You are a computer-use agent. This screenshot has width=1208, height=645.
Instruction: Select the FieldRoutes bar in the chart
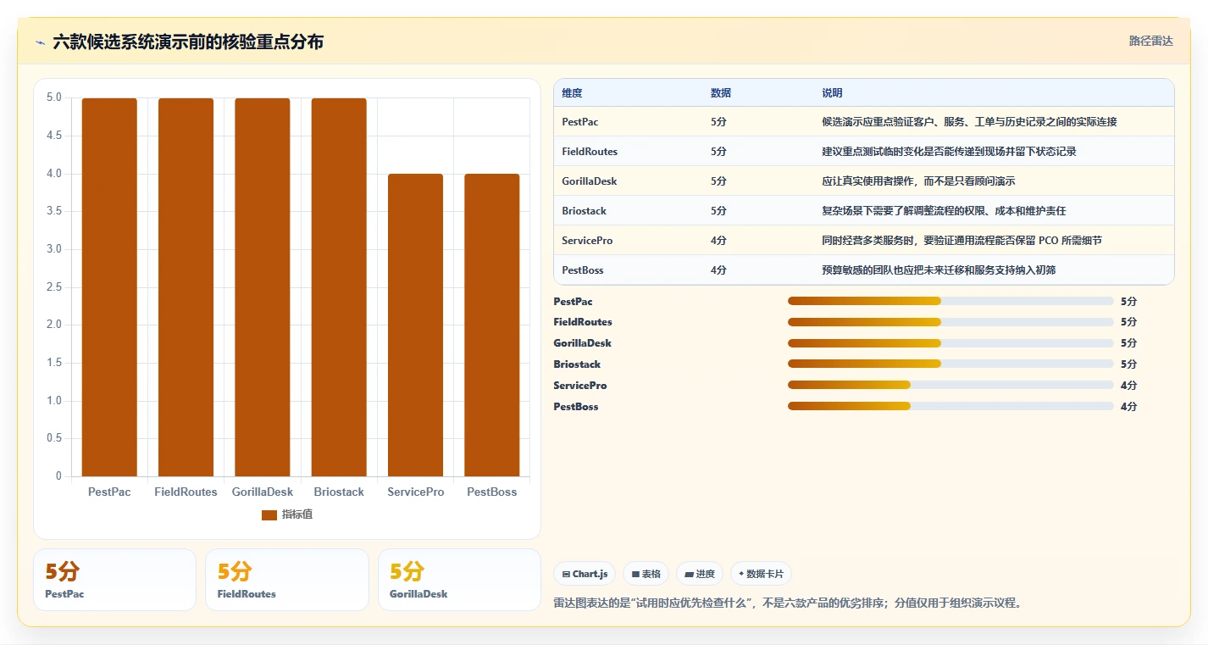(x=186, y=287)
